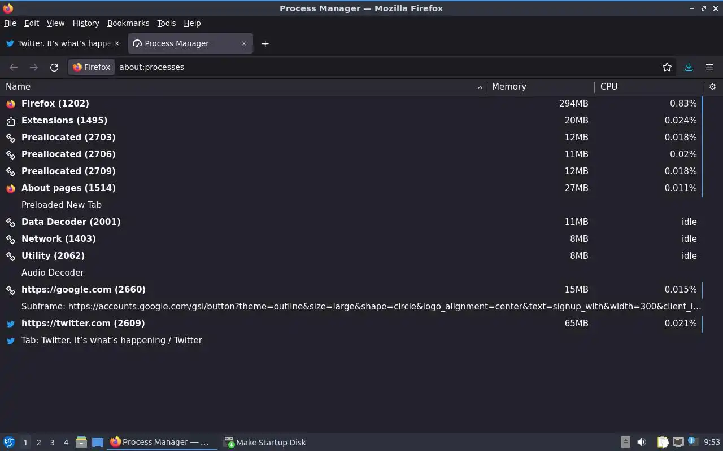Click the Extensions (1495) puzzle-piece icon
723x451 pixels.
(11, 121)
